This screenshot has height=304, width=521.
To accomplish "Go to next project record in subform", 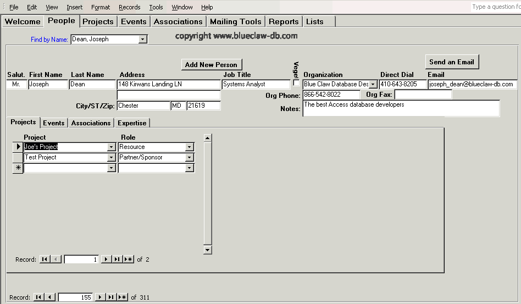I will [x=106, y=259].
